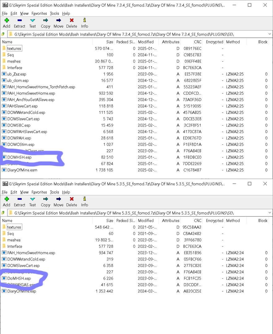Select DOMWetandCold.esp in 5.3.5 window
Image resolution: width=273 pixels, height=334 pixels.
pyautogui.click(x=26, y=259)
